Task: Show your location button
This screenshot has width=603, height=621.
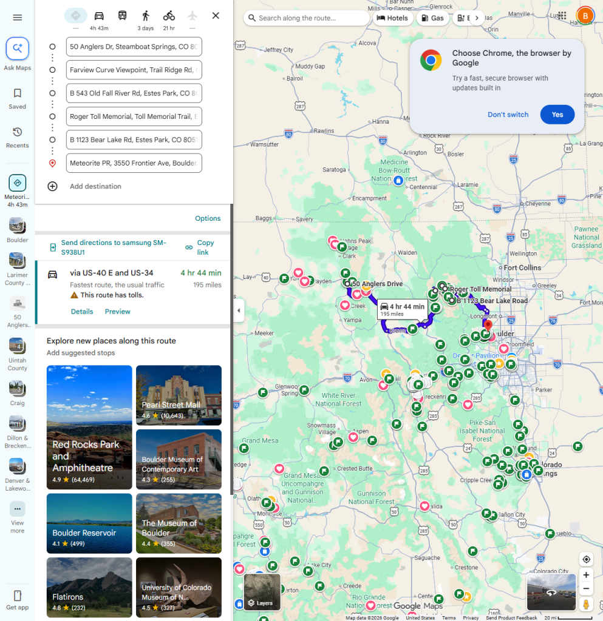Action: (x=586, y=560)
